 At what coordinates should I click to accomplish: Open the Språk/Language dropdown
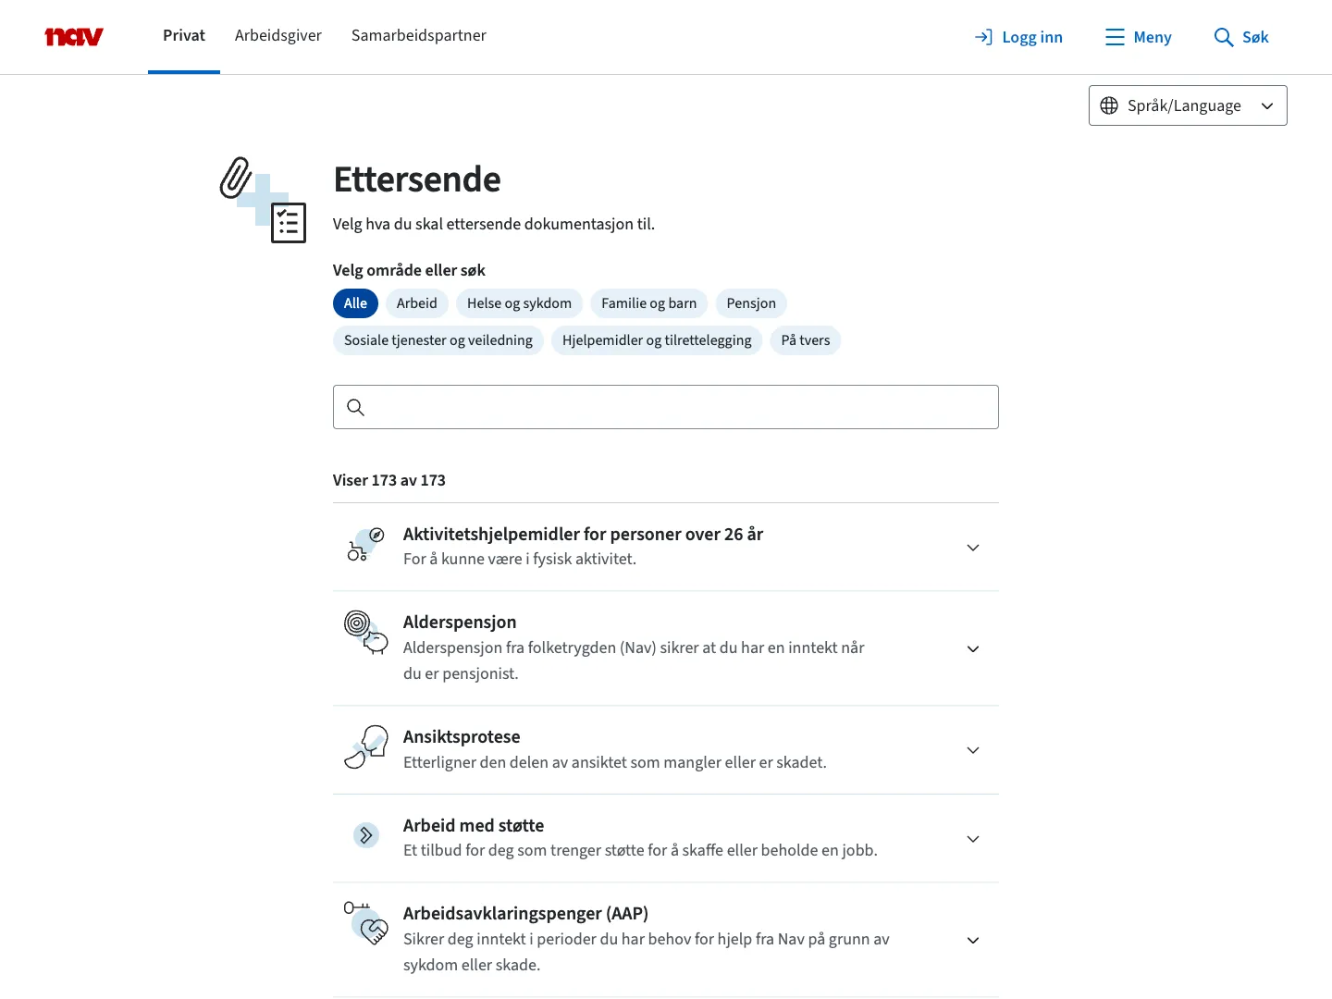1188,105
